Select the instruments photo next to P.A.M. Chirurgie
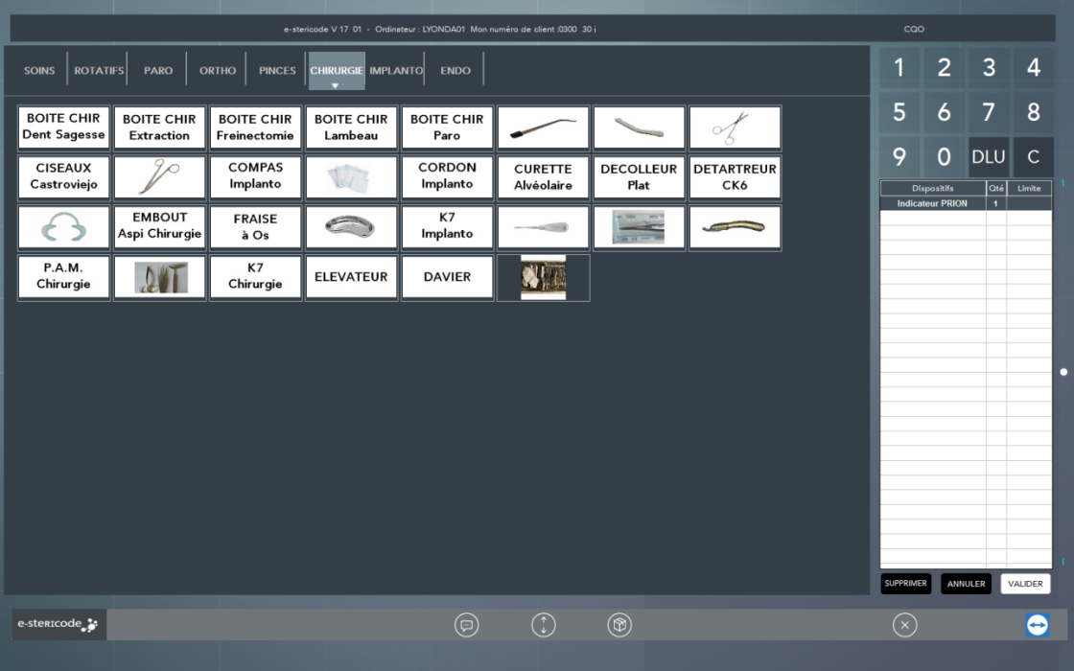The width and height of the screenshot is (1074, 671). 159,277
